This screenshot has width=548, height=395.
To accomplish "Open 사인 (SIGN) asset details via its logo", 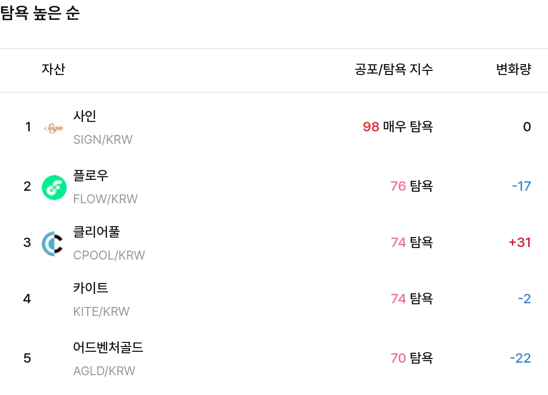I will (x=54, y=127).
